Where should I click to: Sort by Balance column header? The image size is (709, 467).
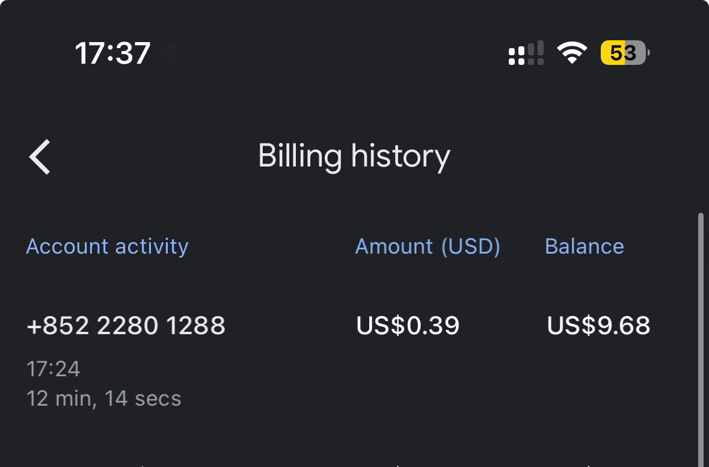click(584, 246)
